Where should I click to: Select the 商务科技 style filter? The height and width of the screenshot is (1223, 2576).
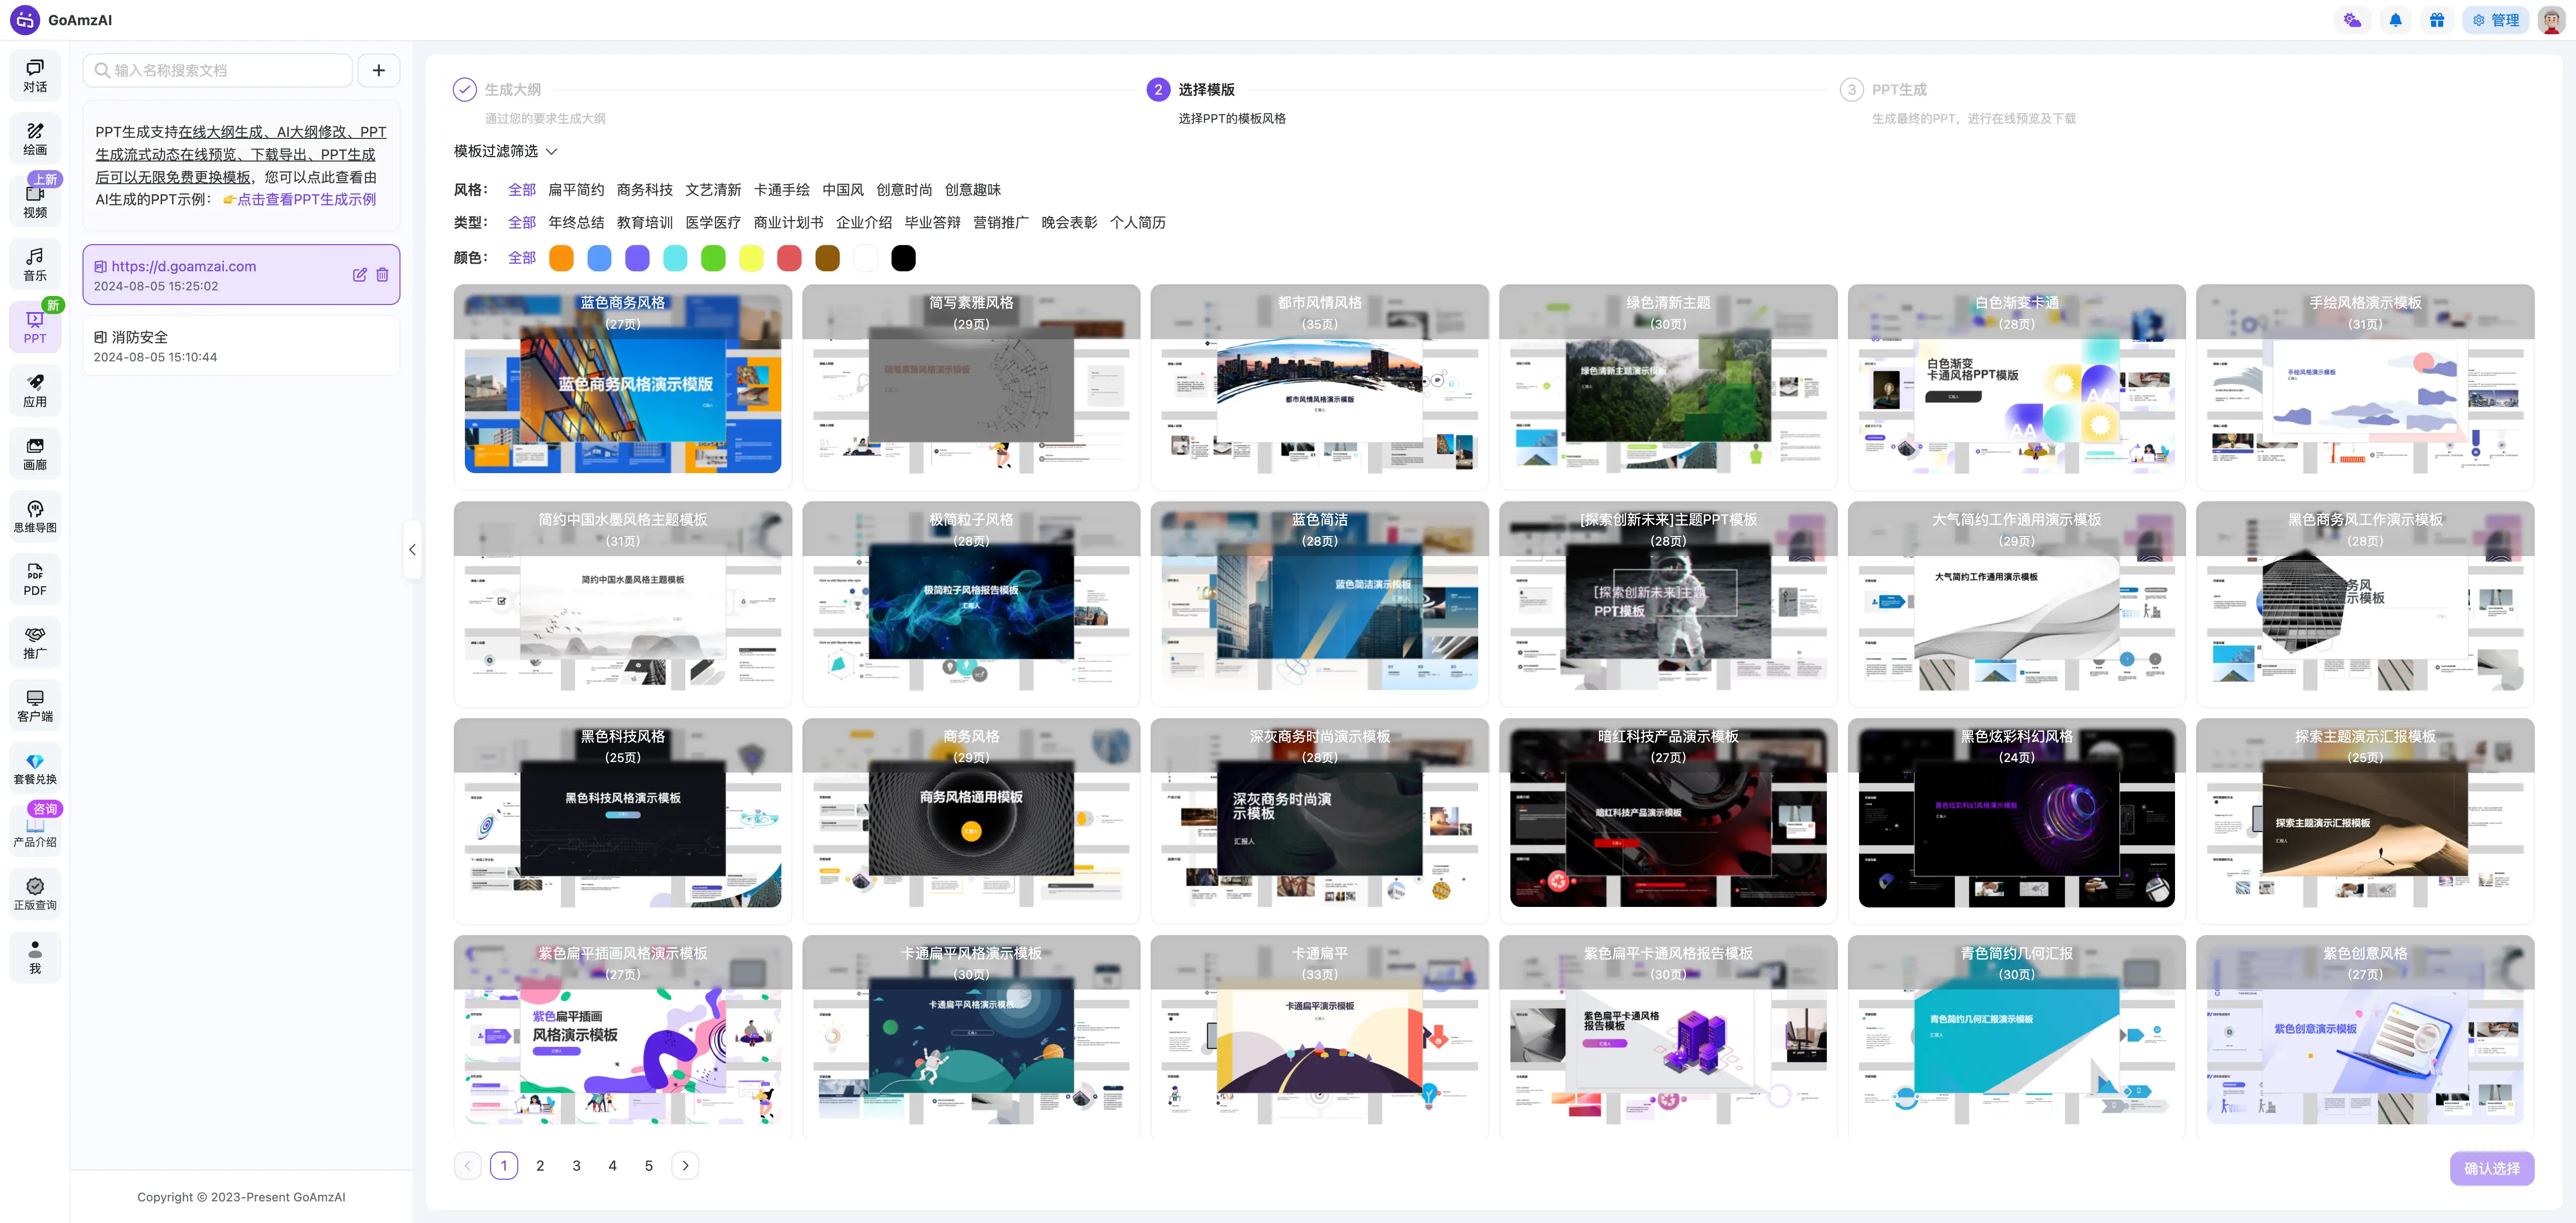(644, 190)
